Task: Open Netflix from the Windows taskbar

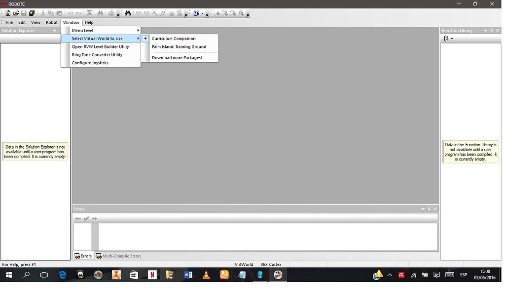Action: tap(152, 275)
